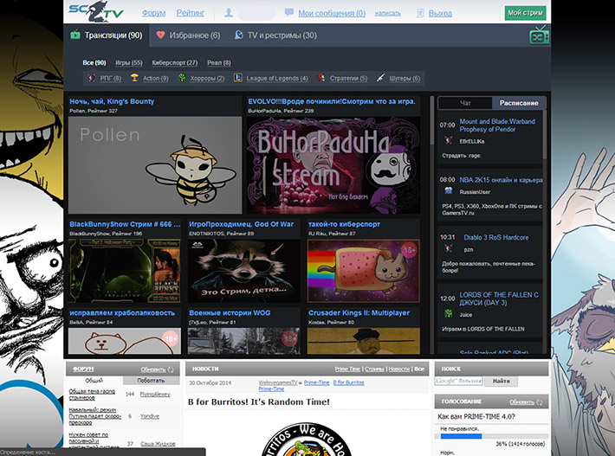615x456 pixels.
Task: Click the SC2TV logo
Action: [94, 12]
